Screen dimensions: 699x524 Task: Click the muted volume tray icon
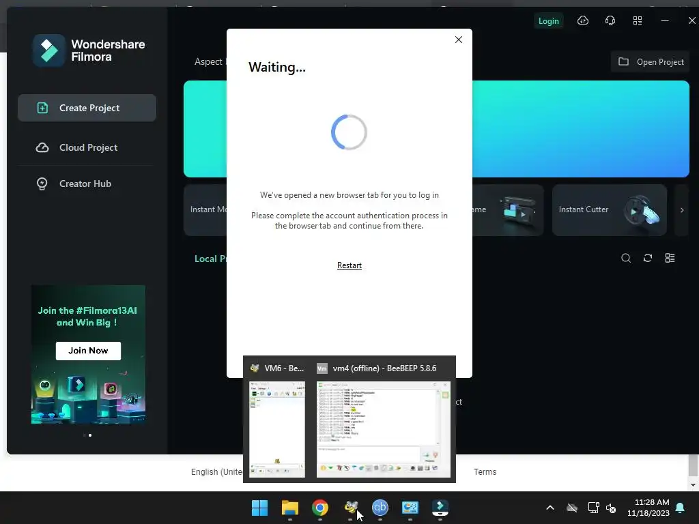tap(611, 508)
